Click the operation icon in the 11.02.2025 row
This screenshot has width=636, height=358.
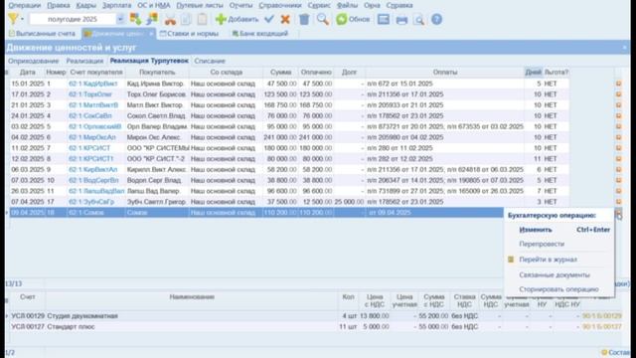pos(618,148)
